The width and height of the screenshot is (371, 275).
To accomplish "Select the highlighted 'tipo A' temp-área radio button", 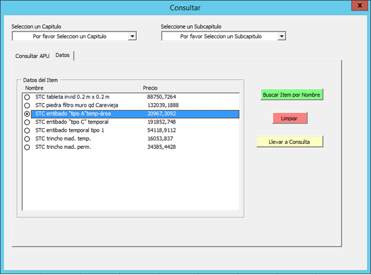I will pos(27,114).
